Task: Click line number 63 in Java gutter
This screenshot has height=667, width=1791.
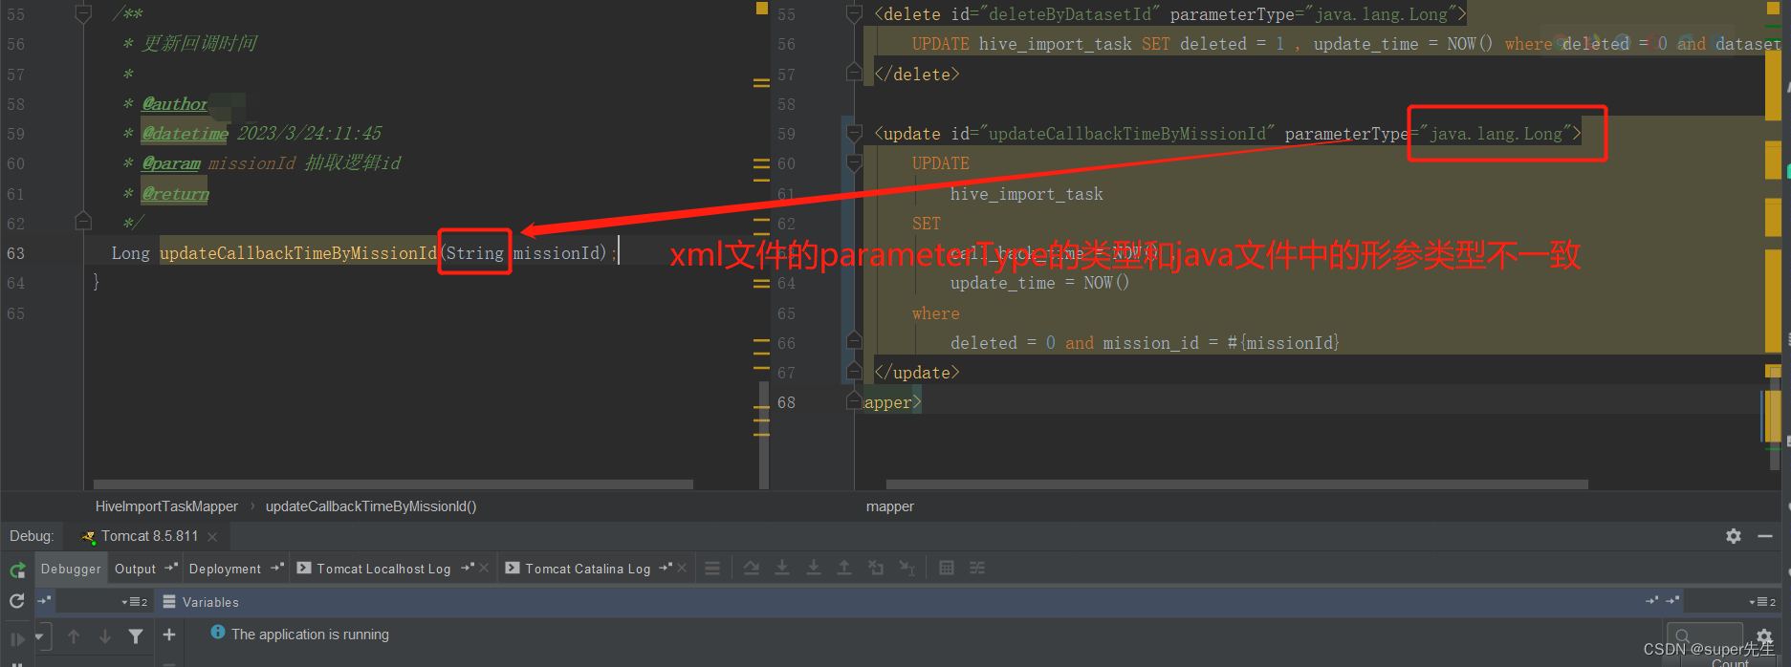Action: coord(16,253)
